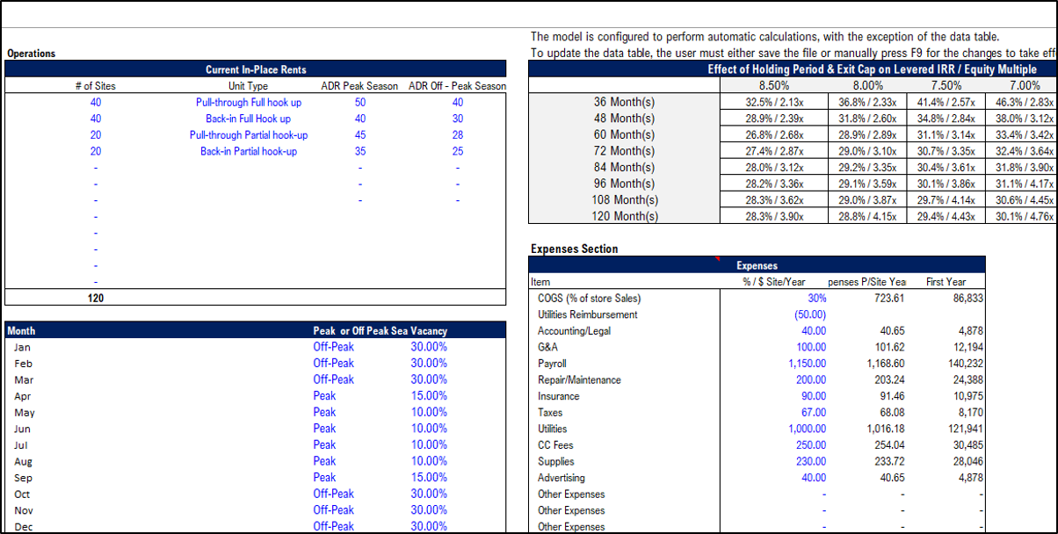Screen dimensions: 1058x534
Task: Click the ADR Peak Season value 35
Action: [360, 151]
